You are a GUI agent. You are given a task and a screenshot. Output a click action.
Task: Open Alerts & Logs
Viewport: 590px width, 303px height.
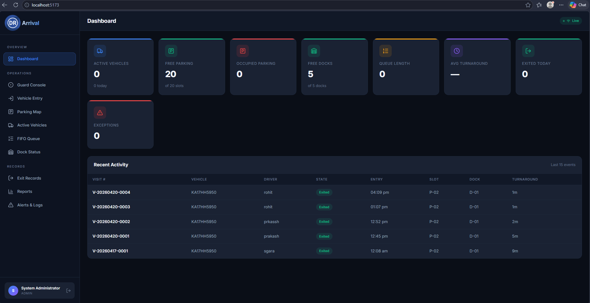tap(29, 205)
